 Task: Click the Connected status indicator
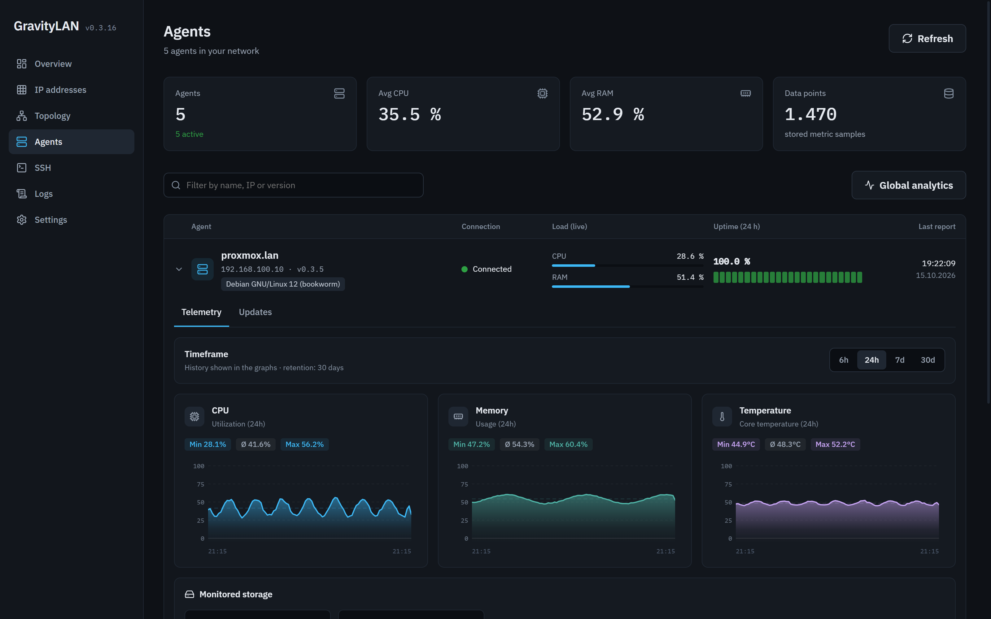tap(486, 269)
